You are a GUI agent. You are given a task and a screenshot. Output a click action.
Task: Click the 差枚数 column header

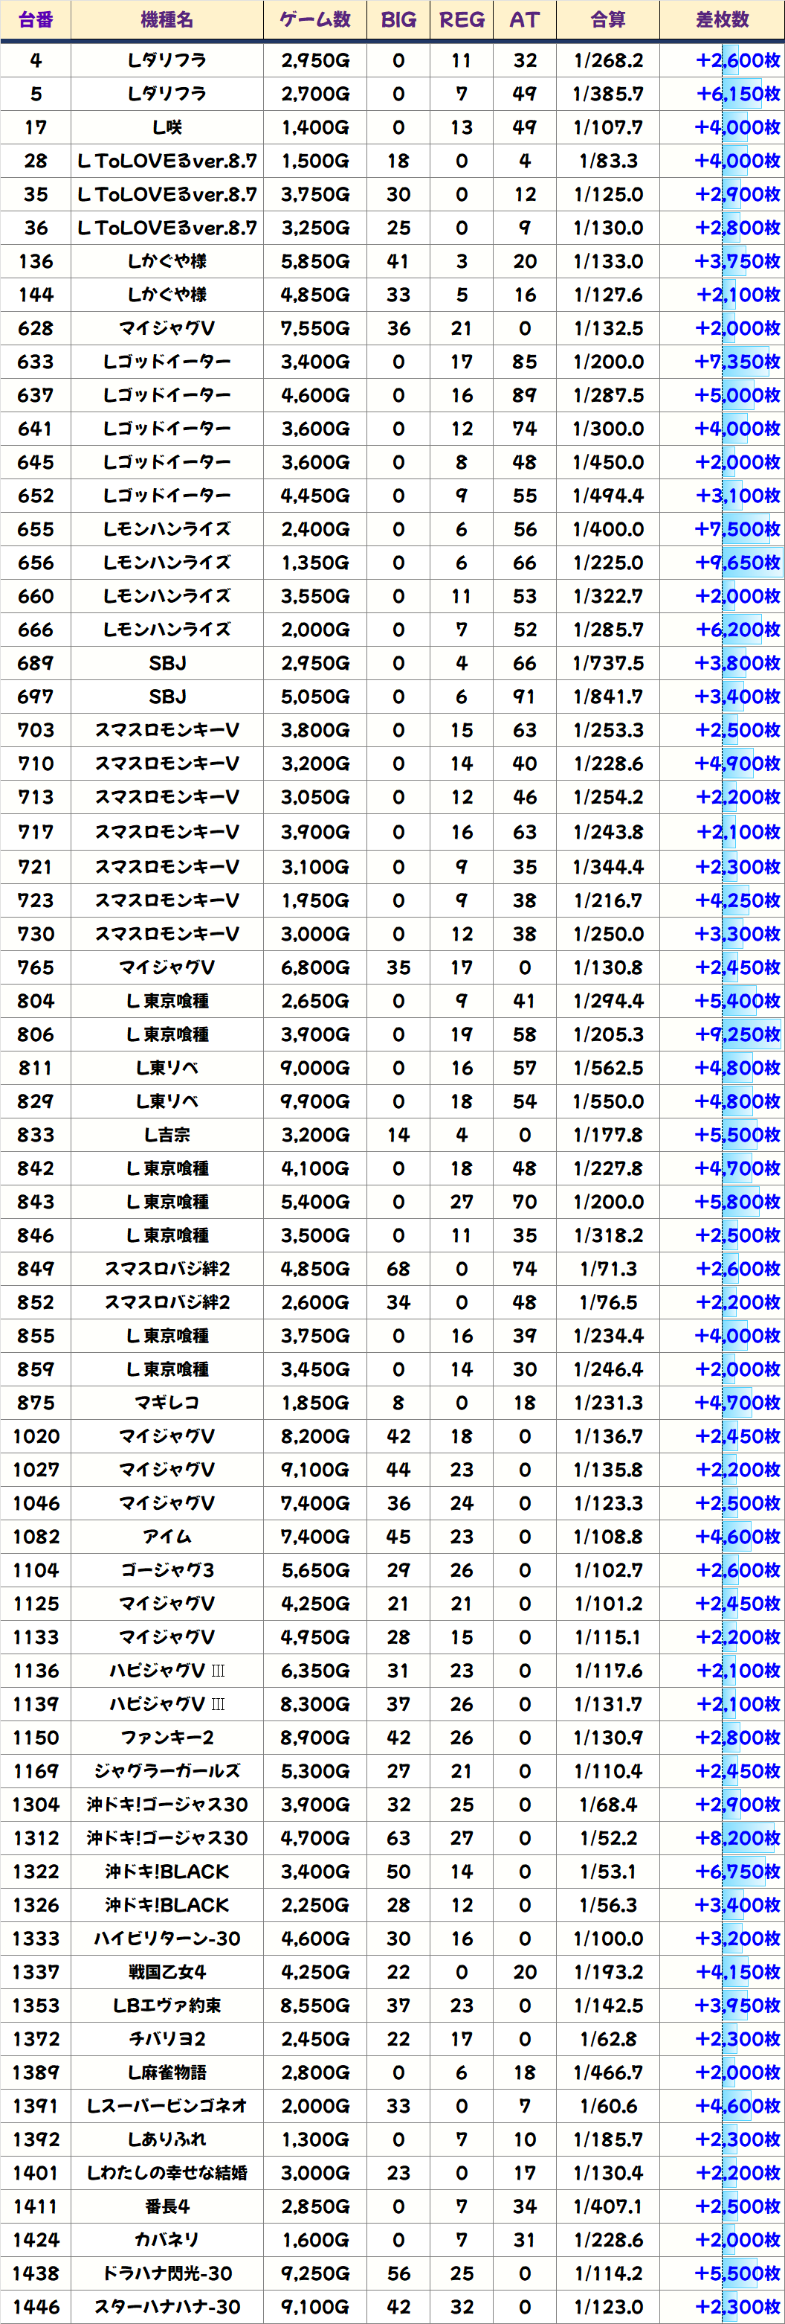(x=722, y=20)
